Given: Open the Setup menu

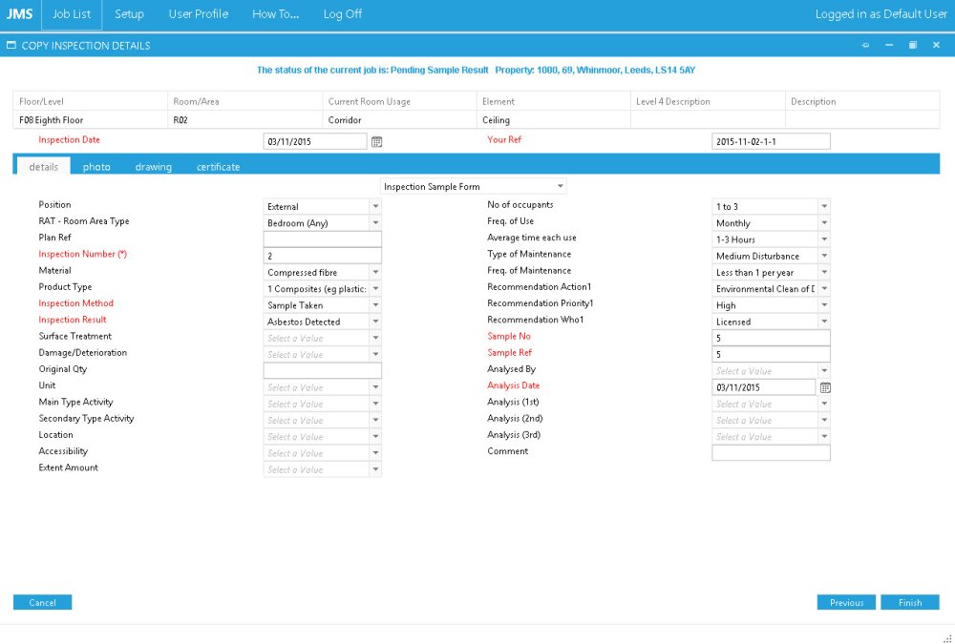Looking at the screenshot, I should 129,14.
